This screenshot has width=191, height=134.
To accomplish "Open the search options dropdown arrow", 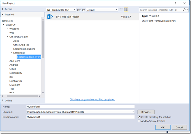I will click(187, 10).
